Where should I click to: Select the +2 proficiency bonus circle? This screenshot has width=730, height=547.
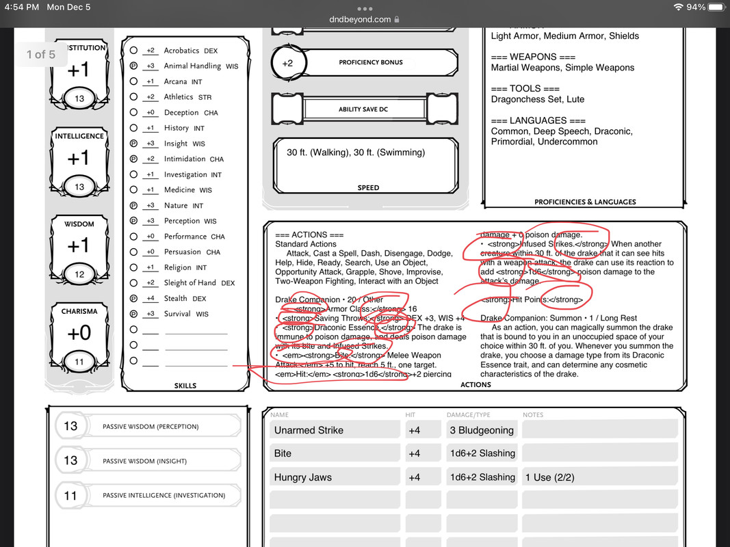tap(288, 63)
